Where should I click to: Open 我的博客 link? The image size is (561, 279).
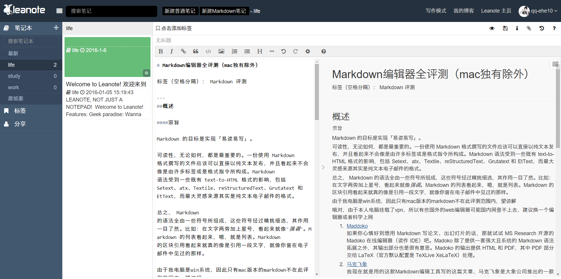[x=464, y=11]
